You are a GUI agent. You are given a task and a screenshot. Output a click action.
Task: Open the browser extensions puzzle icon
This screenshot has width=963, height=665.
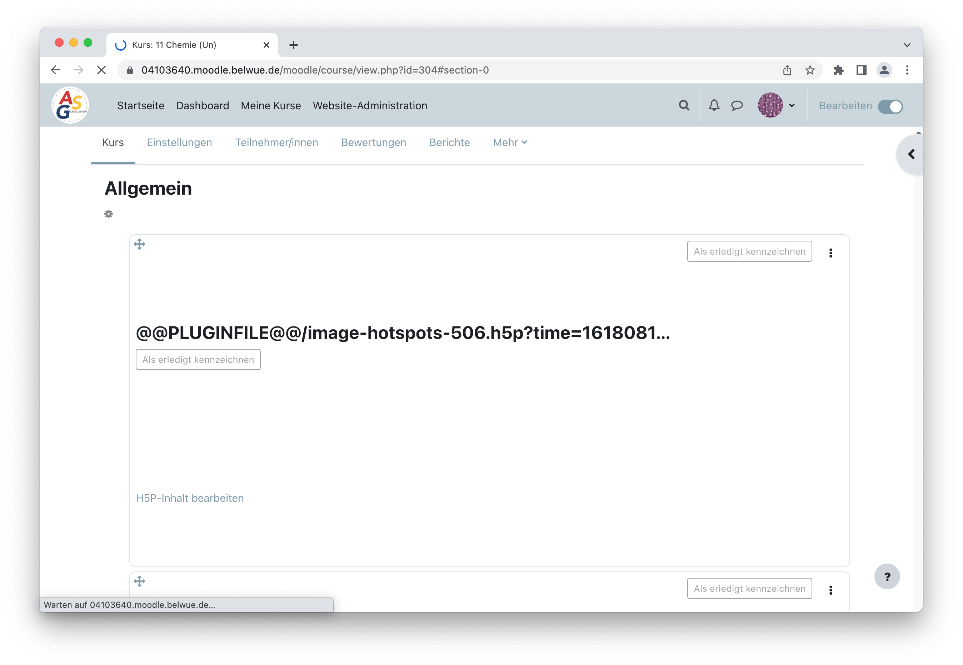(839, 70)
